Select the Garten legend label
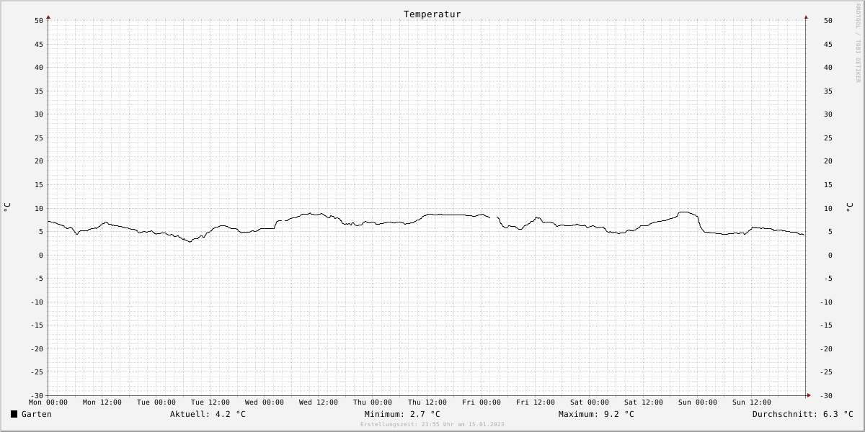 (37, 414)
